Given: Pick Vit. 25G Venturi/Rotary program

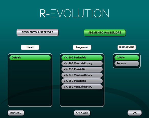Looking at the screenshot, I should point(82,87).
